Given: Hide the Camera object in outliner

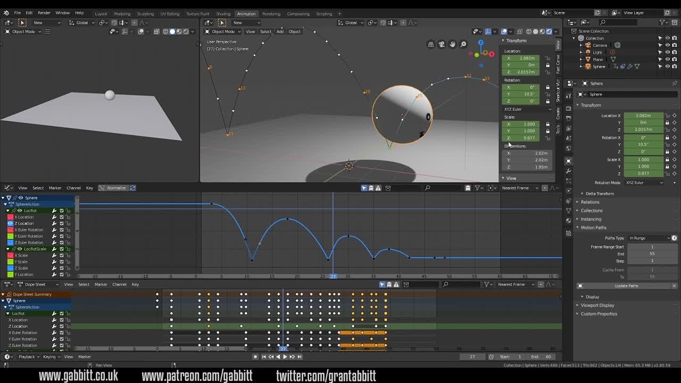Looking at the screenshot, I should tap(667, 45).
